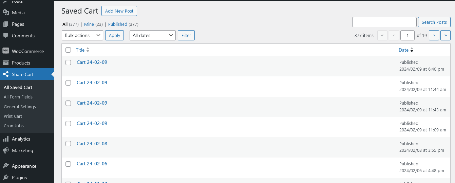The height and width of the screenshot is (183, 455).
Task: Open Cart 24-02-09 published at 6:40 pm
Action: pyautogui.click(x=92, y=62)
